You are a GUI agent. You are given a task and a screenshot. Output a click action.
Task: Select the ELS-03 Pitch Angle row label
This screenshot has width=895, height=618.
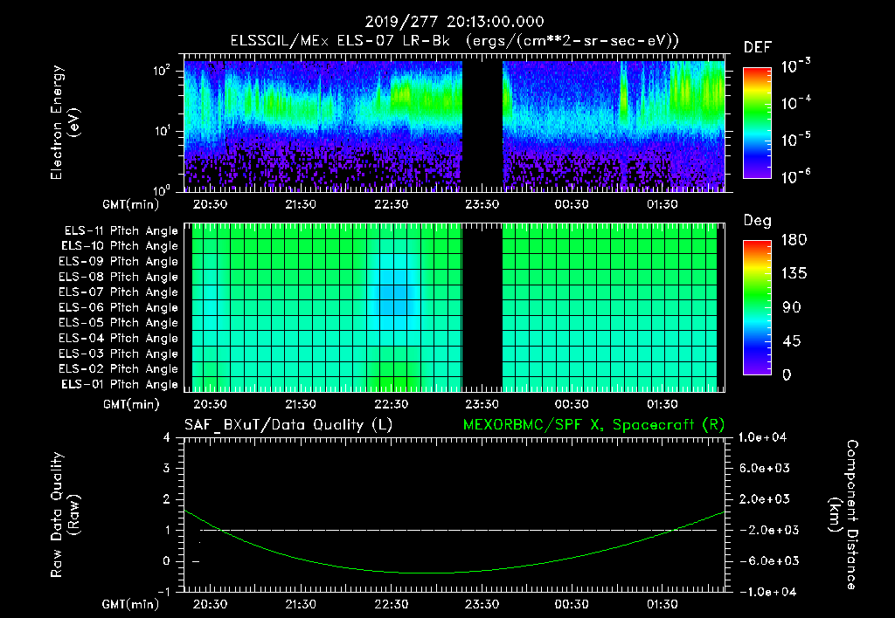tap(119, 354)
